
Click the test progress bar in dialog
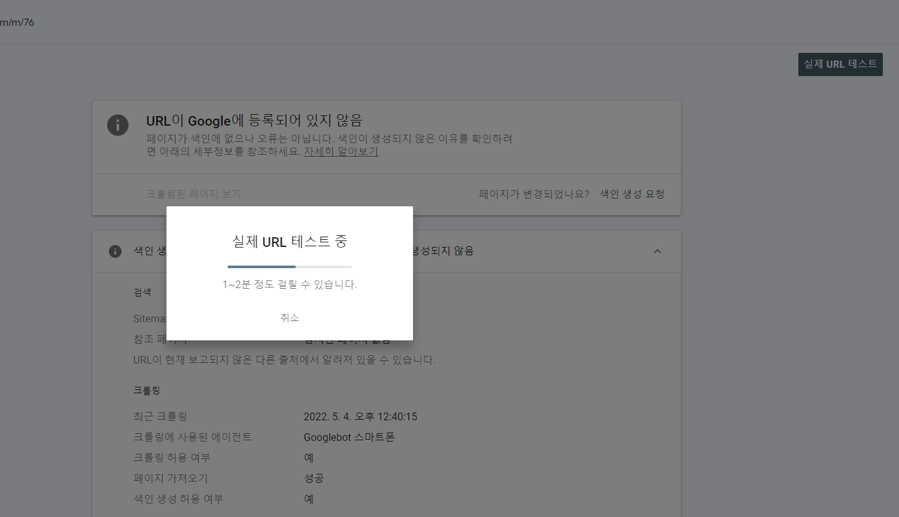[290, 266]
